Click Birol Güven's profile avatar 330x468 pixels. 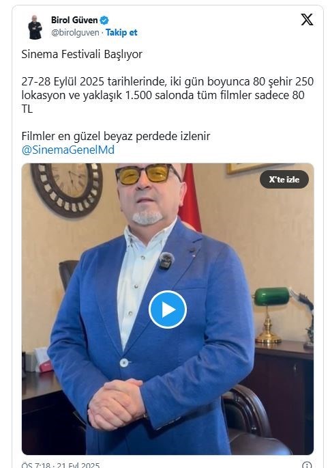coord(35,27)
